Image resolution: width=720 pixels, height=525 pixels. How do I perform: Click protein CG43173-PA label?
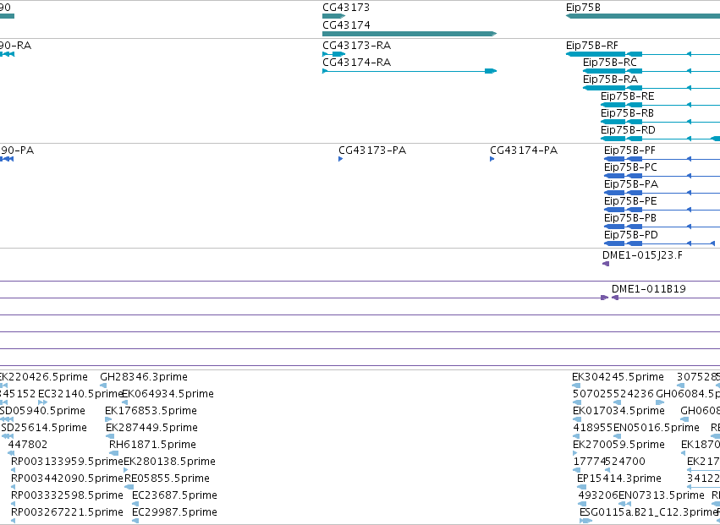pos(372,150)
